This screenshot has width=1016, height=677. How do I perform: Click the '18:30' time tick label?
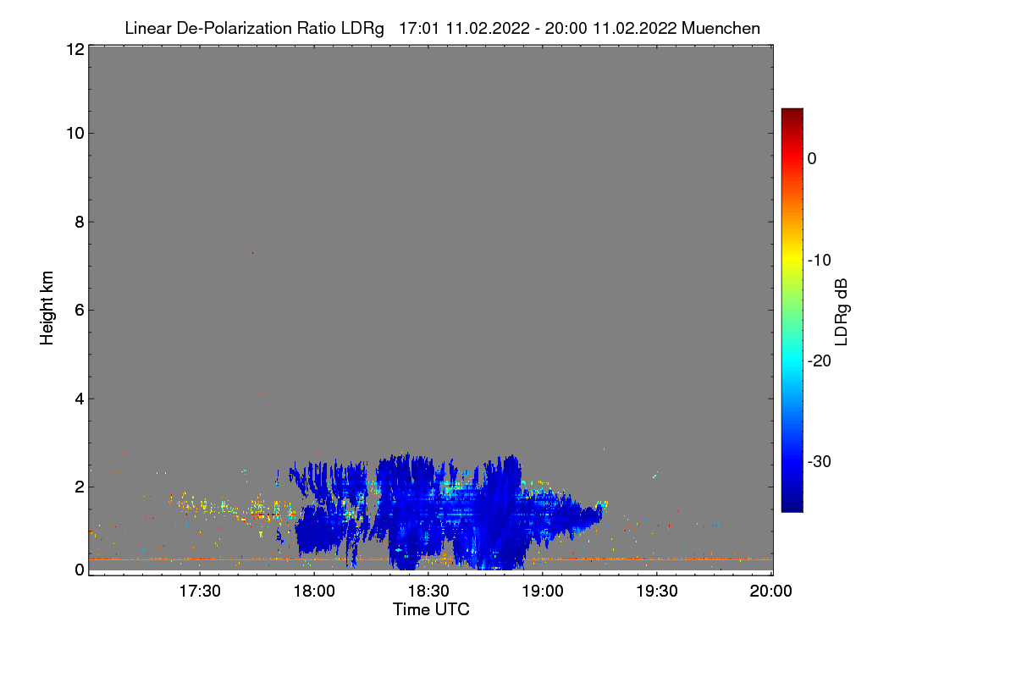tap(428, 592)
